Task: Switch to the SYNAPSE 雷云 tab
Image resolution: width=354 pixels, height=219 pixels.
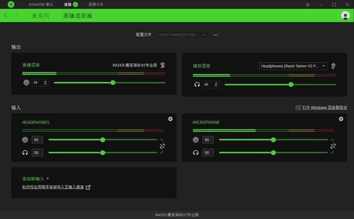Action: point(41,4)
